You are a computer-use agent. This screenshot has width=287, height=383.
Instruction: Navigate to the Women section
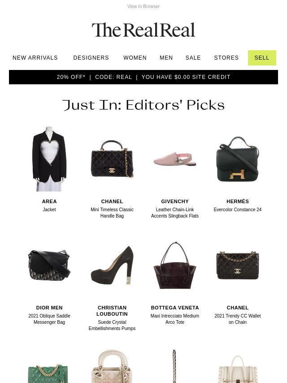click(135, 58)
